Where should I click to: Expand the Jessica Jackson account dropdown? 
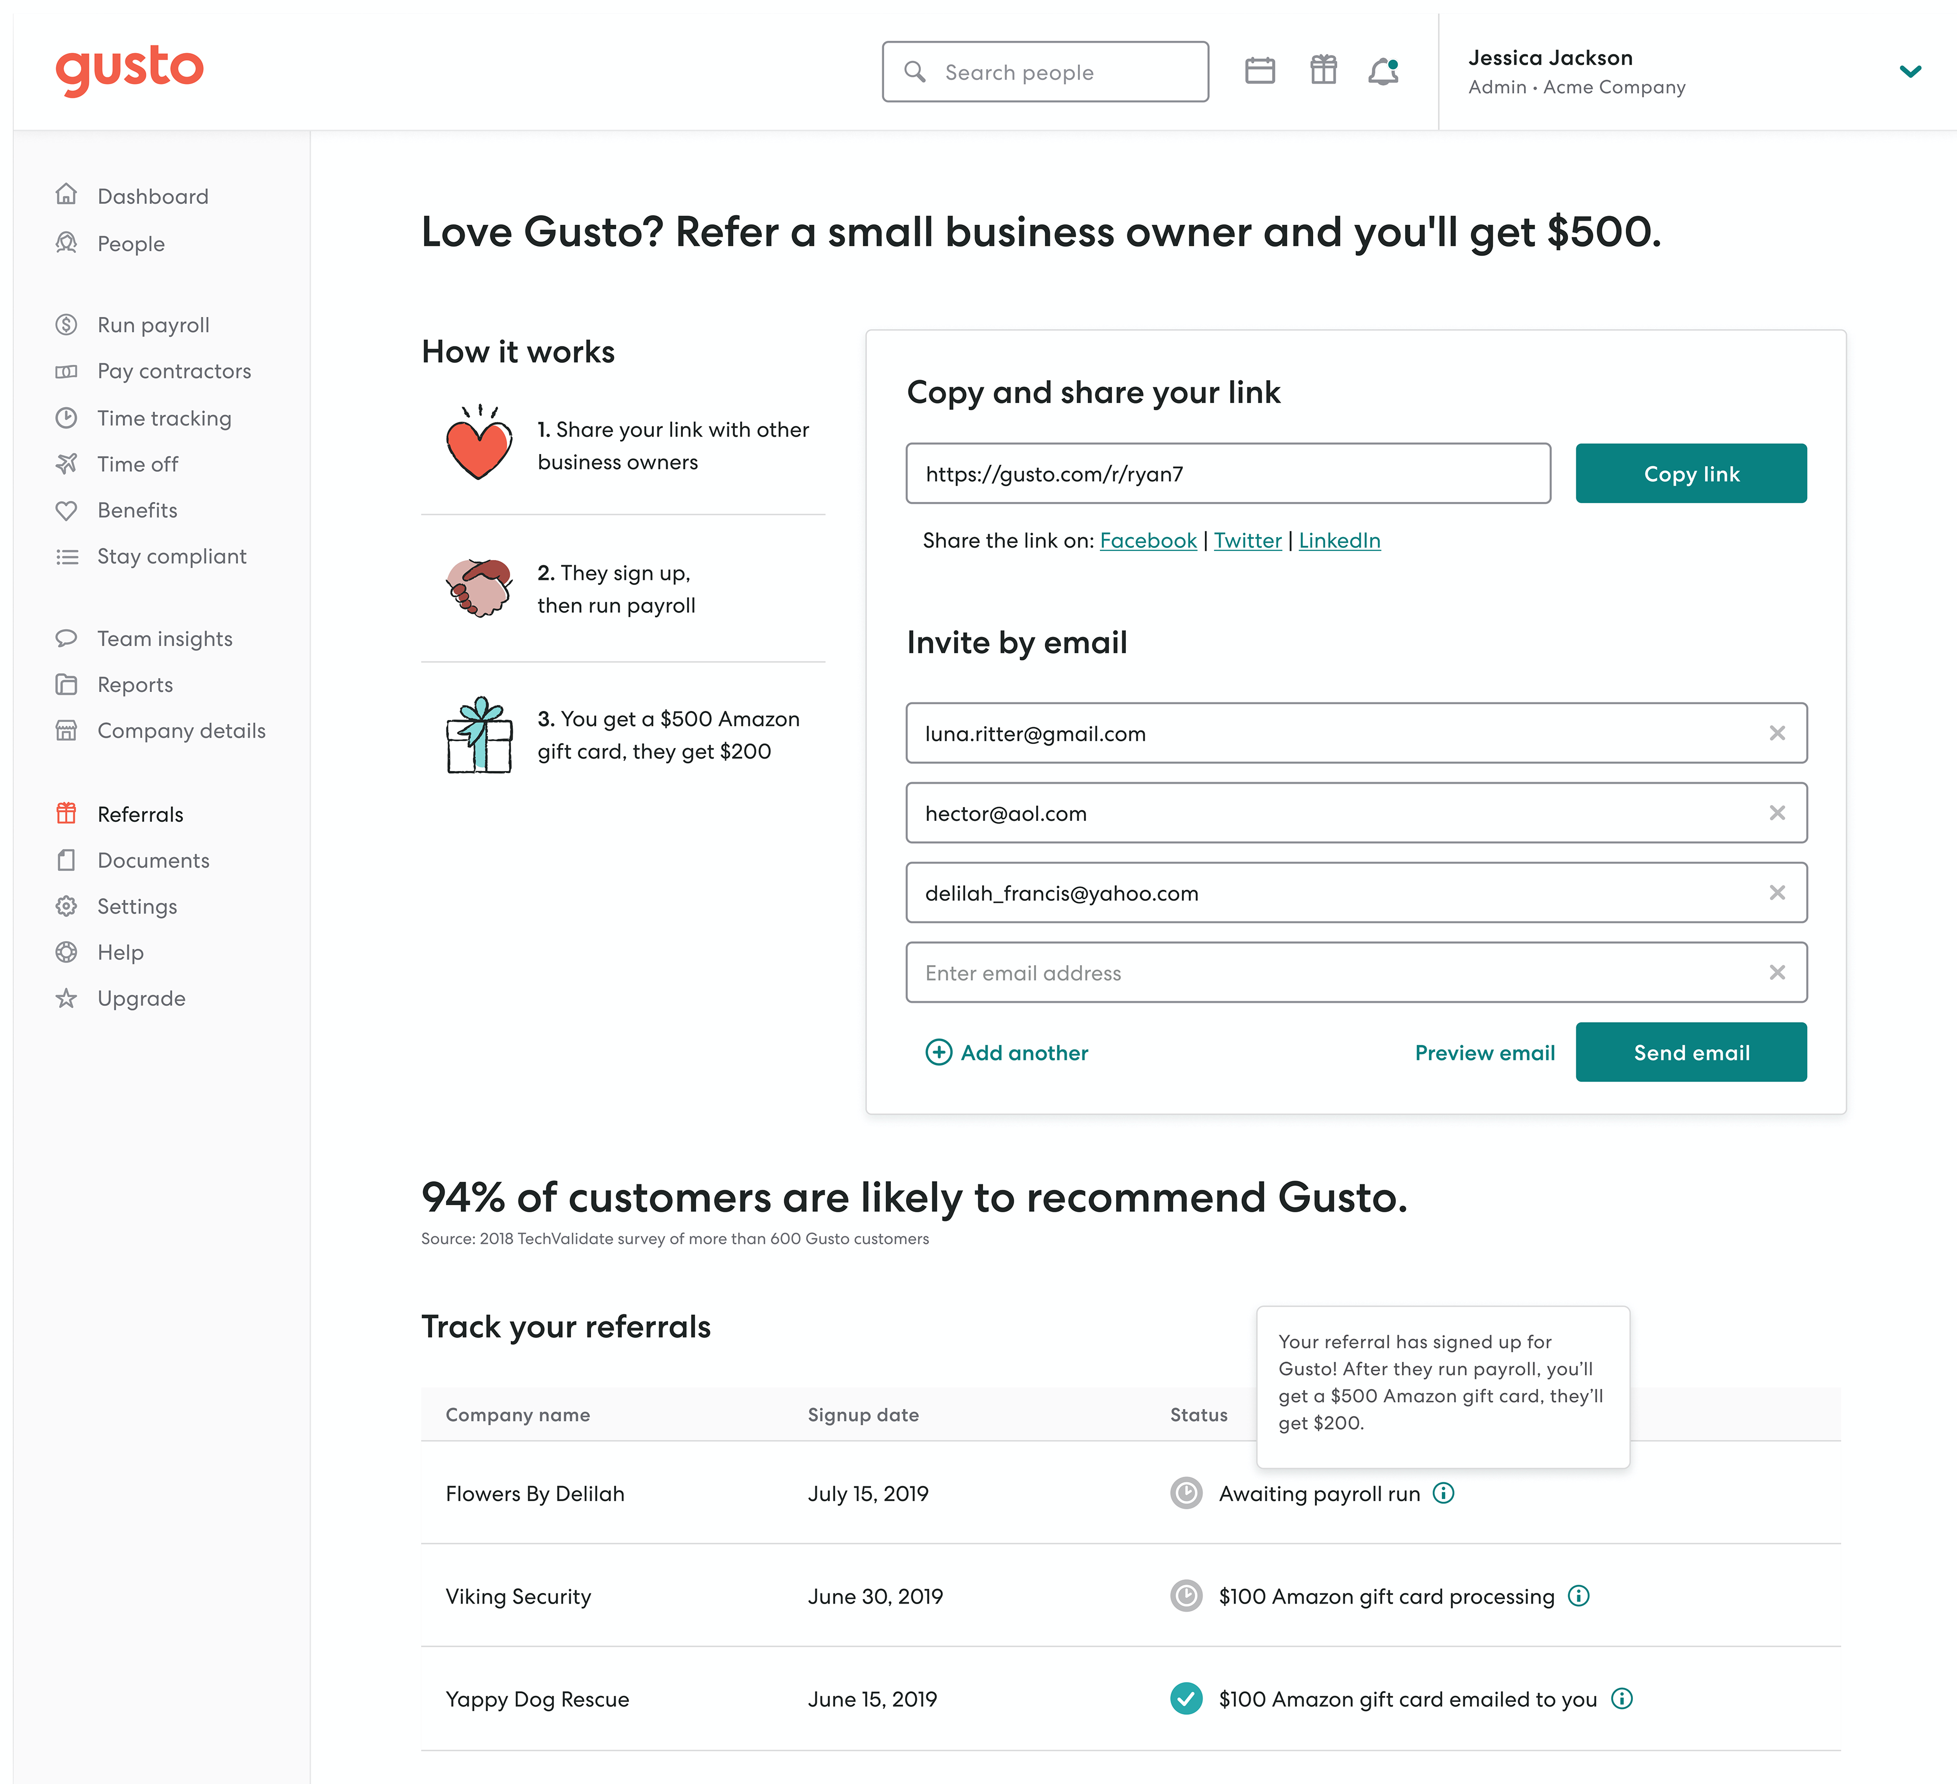pos(1910,71)
